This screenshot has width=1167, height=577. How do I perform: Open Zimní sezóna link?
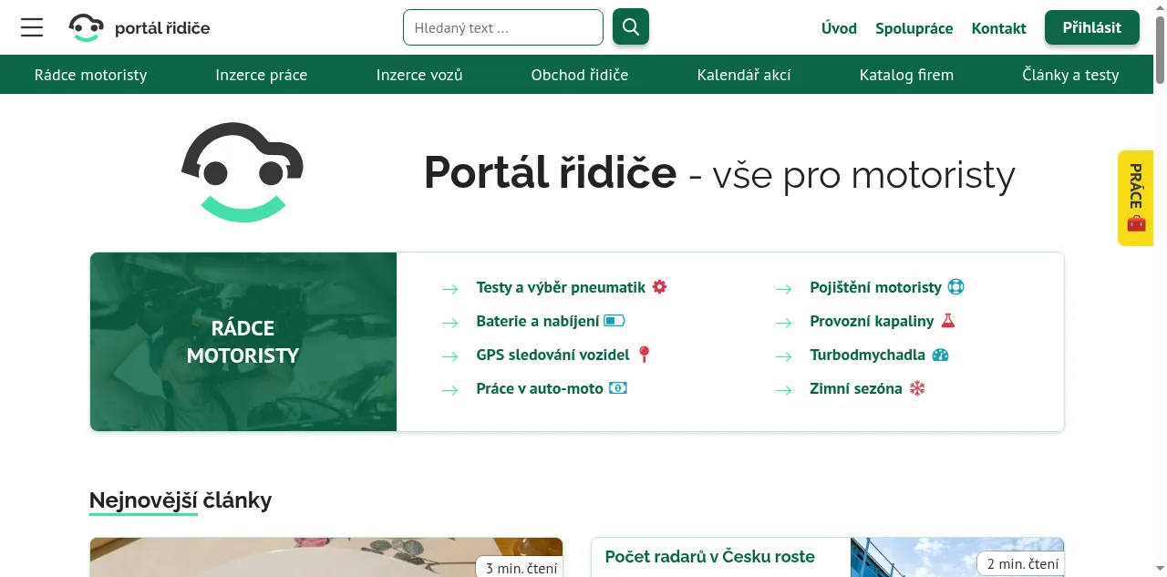[x=856, y=388]
